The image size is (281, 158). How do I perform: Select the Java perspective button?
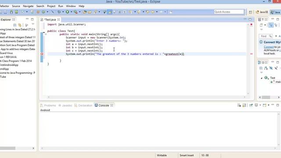(x=275, y=12)
